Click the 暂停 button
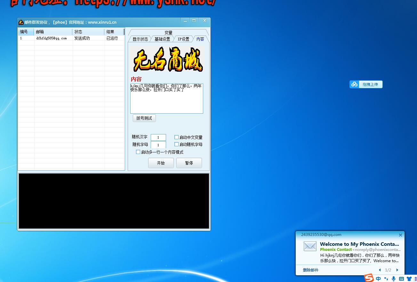417x282 pixels. click(189, 163)
